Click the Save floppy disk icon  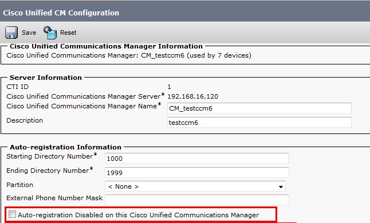(x=11, y=33)
